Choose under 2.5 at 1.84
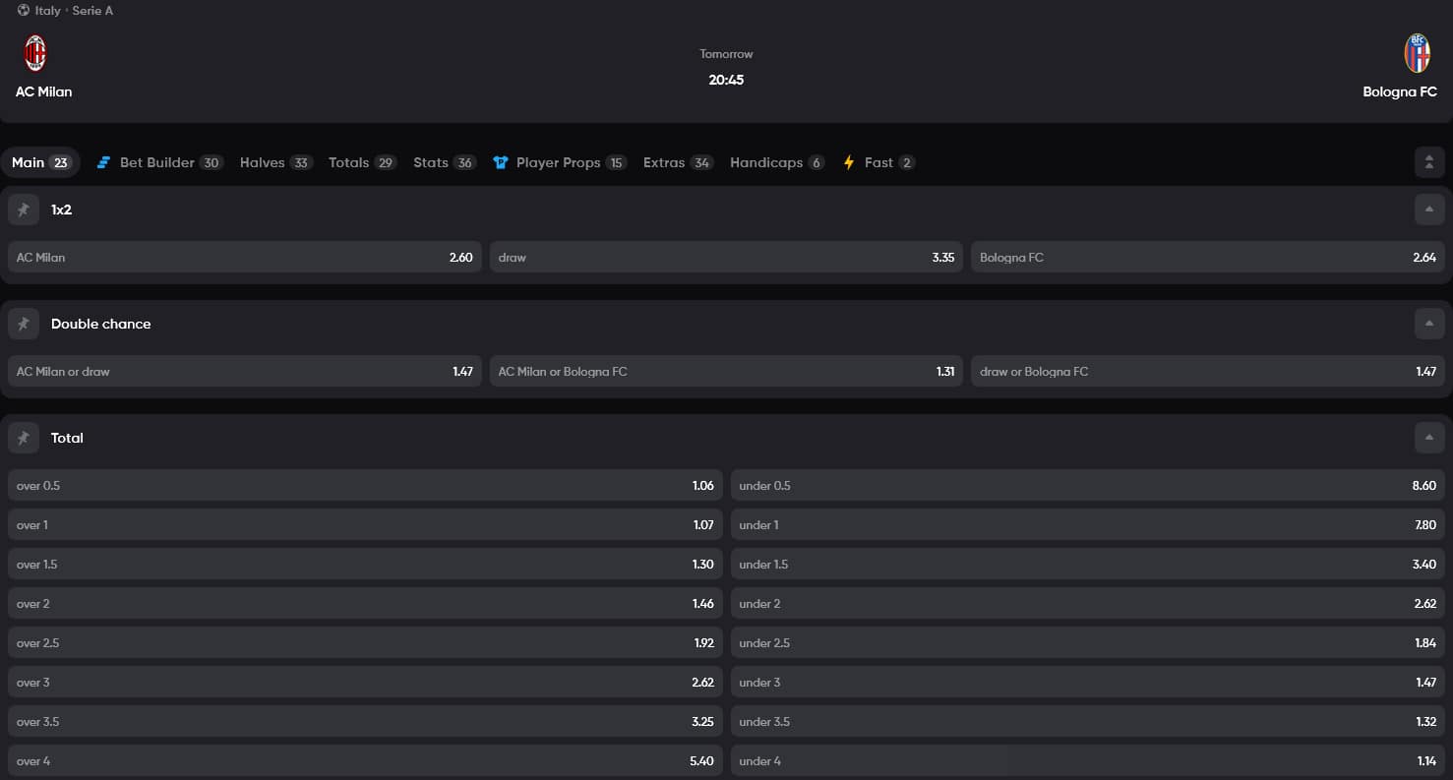 click(x=1088, y=643)
